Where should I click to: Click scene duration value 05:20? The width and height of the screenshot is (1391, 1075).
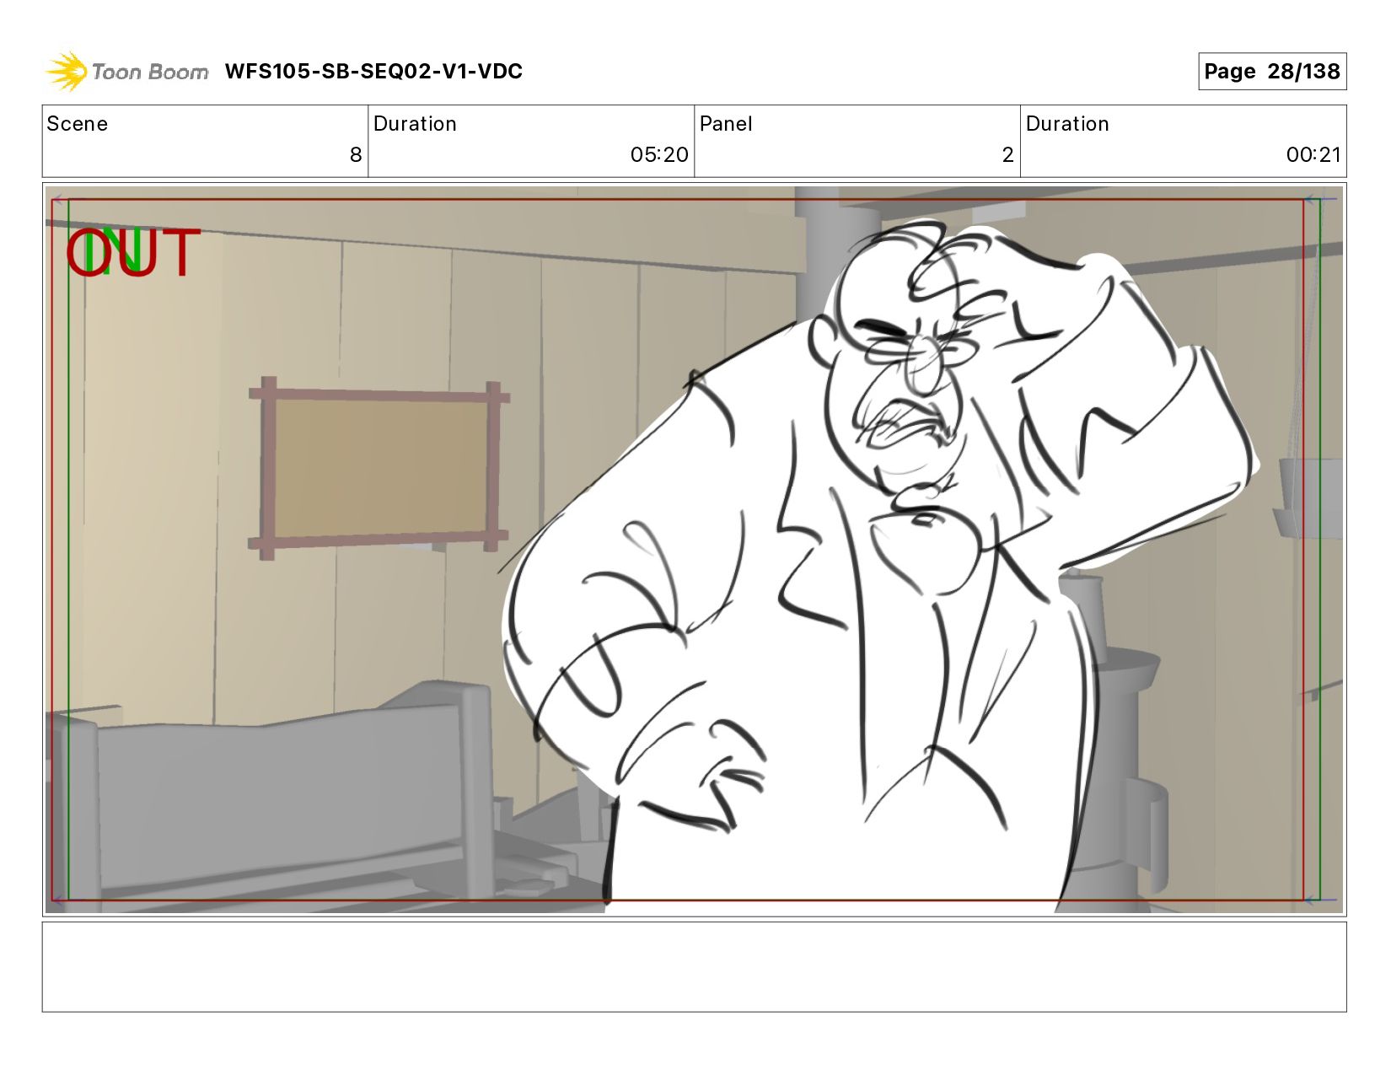click(x=659, y=155)
